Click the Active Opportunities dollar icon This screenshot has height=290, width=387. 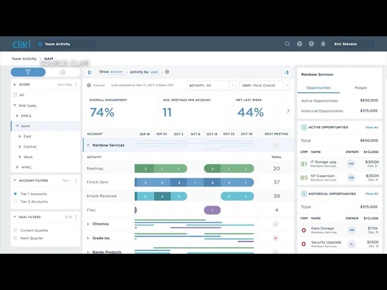[304, 127]
